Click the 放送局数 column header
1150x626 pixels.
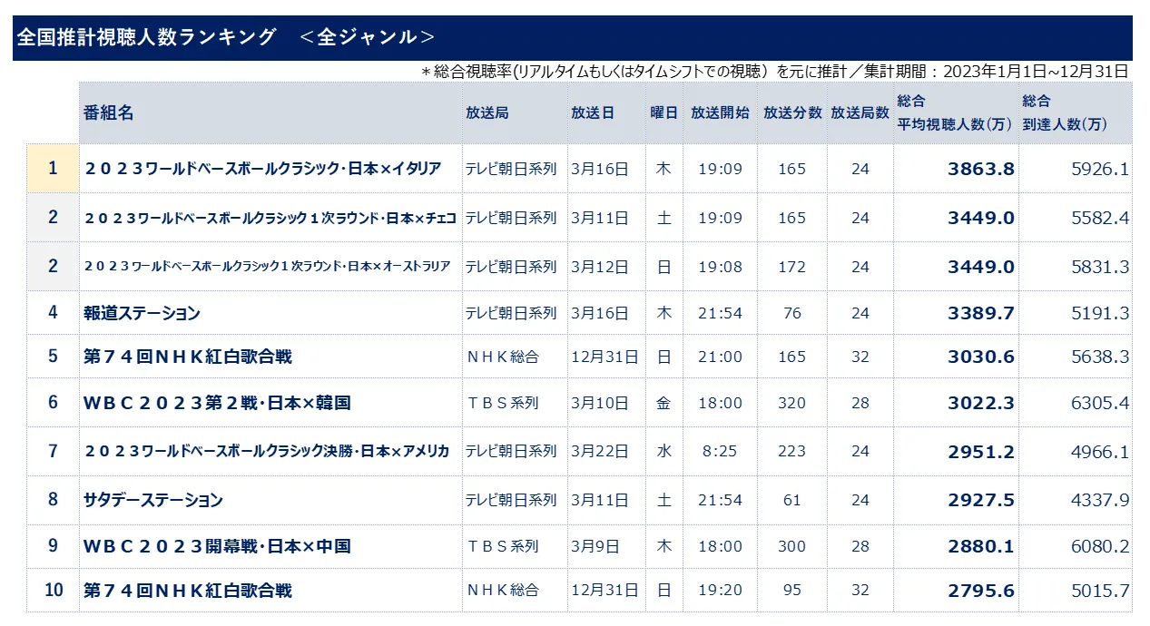click(860, 113)
